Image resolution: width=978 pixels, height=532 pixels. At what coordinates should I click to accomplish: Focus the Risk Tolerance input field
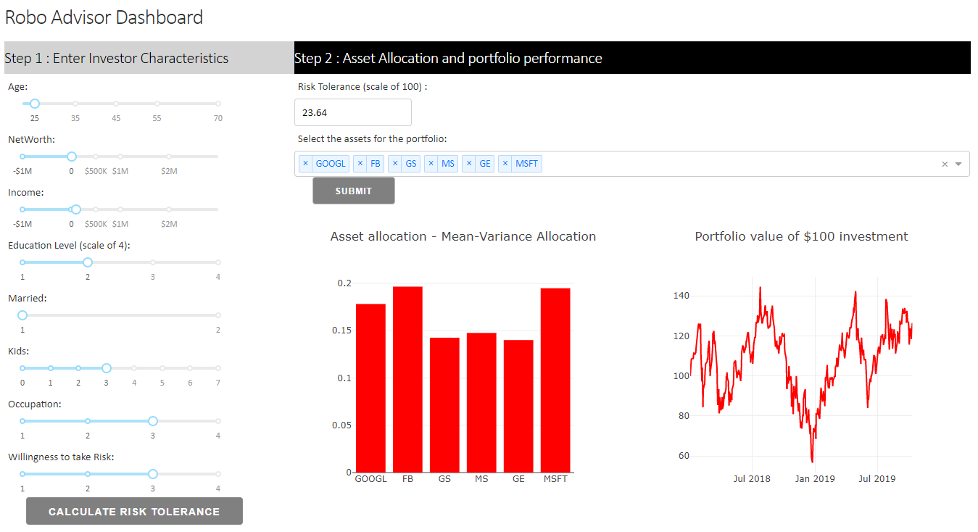(353, 112)
